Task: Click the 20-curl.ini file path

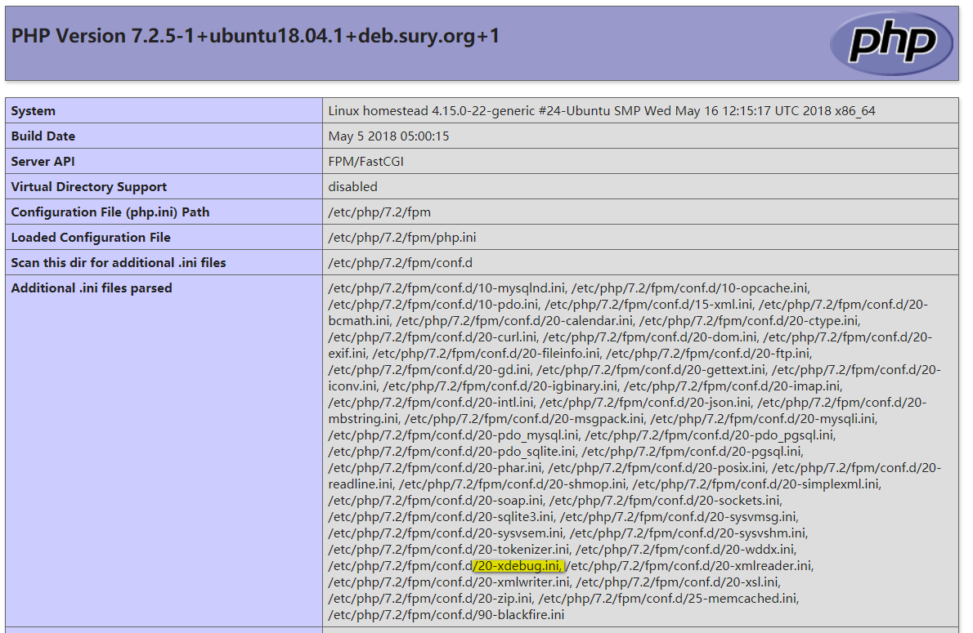Action: [x=433, y=337]
